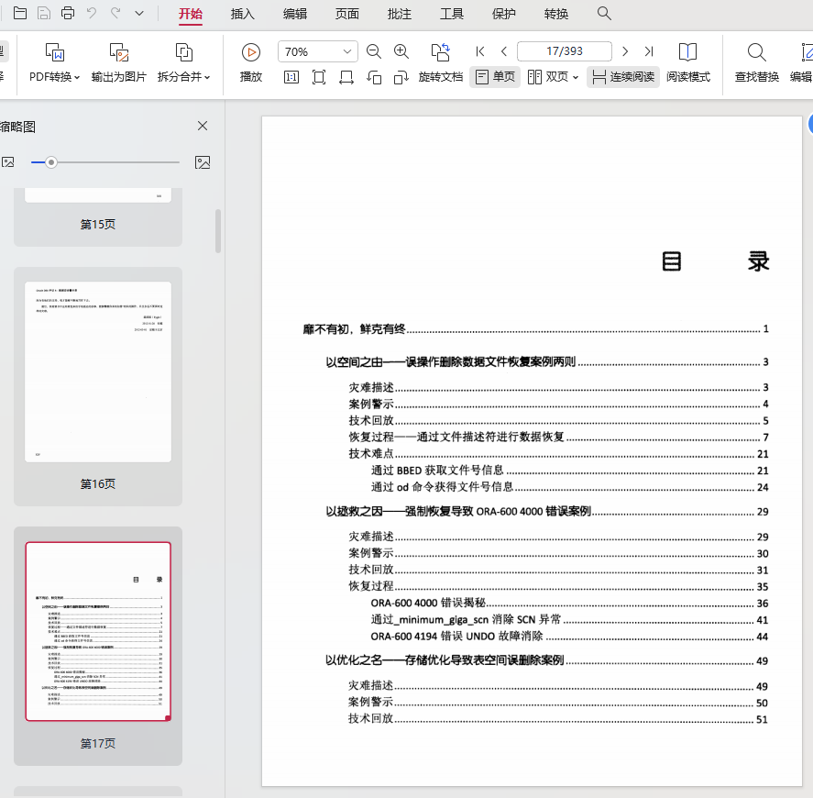
Task: Toggle Continuous Reading (连续阅读) mode
Action: (623, 77)
